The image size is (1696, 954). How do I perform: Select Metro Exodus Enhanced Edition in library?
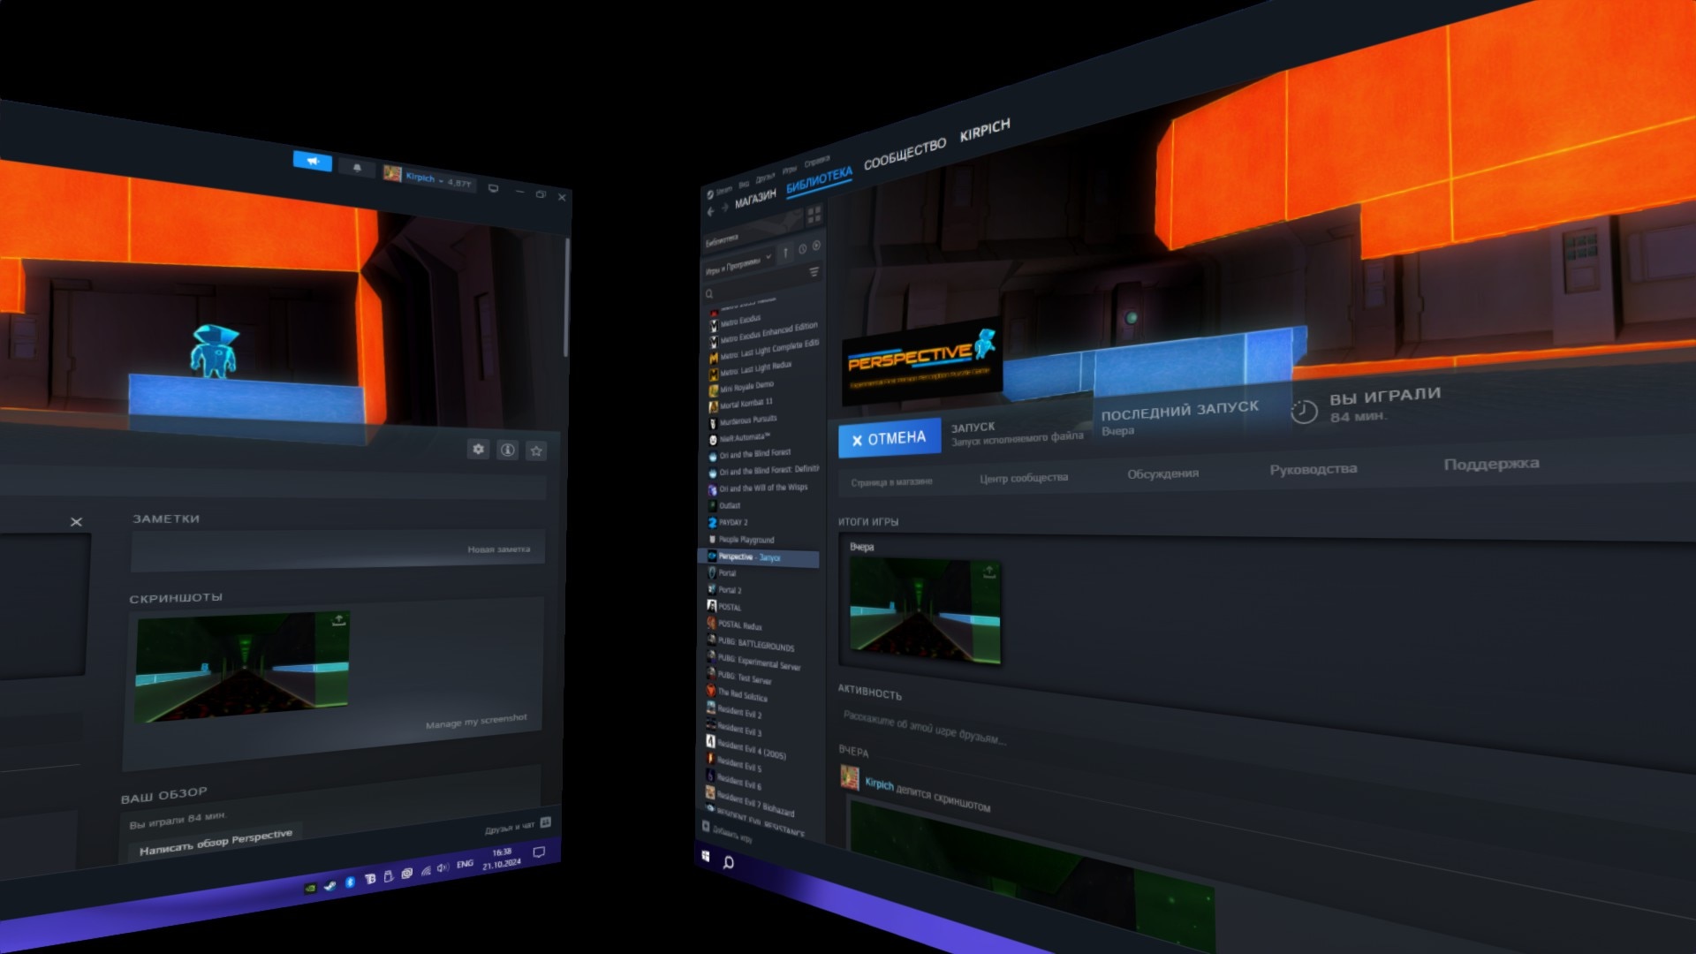765,333
